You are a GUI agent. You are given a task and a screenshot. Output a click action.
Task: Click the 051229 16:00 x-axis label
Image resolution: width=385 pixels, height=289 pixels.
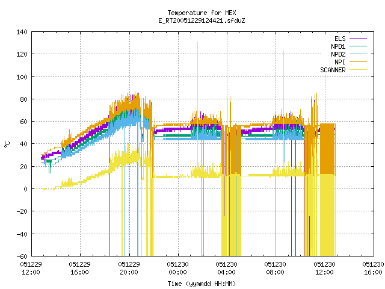[x=79, y=268]
